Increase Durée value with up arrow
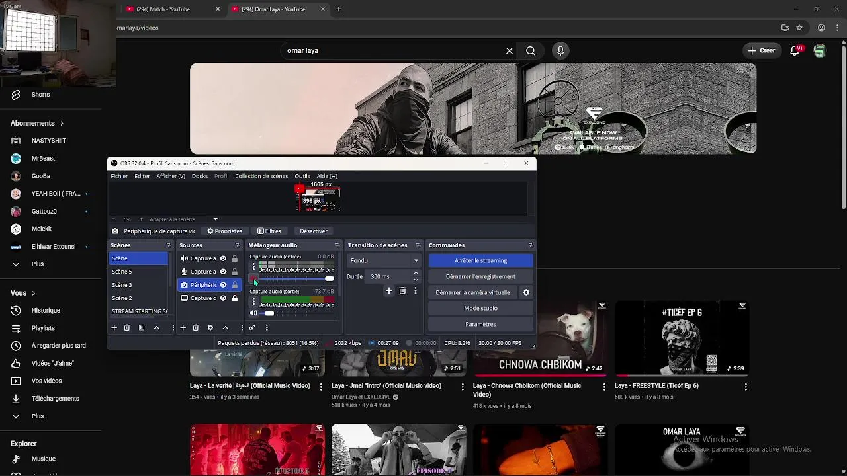Screen dimensions: 847x476 point(416,273)
